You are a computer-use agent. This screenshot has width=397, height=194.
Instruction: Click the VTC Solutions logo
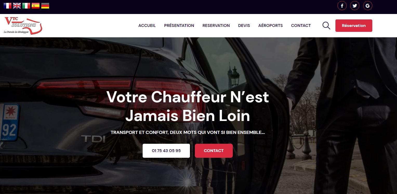pos(23,26)
